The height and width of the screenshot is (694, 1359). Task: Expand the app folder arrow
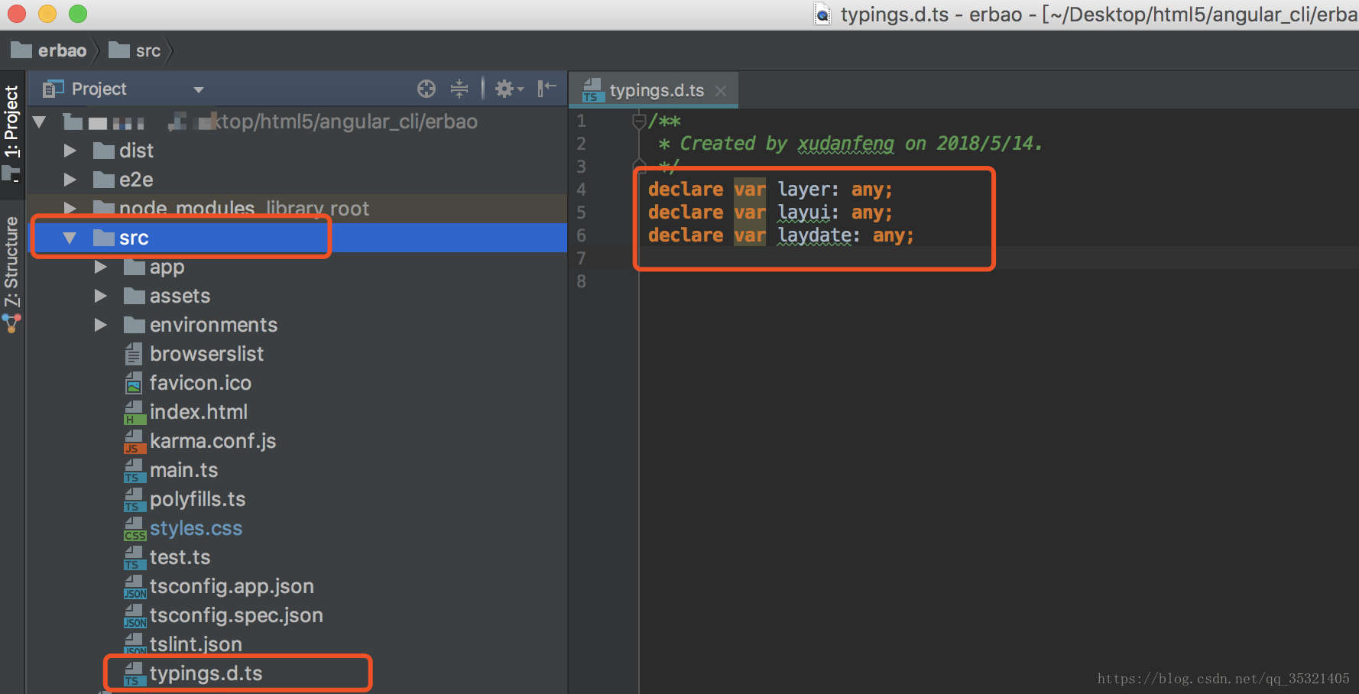(101, 267)
